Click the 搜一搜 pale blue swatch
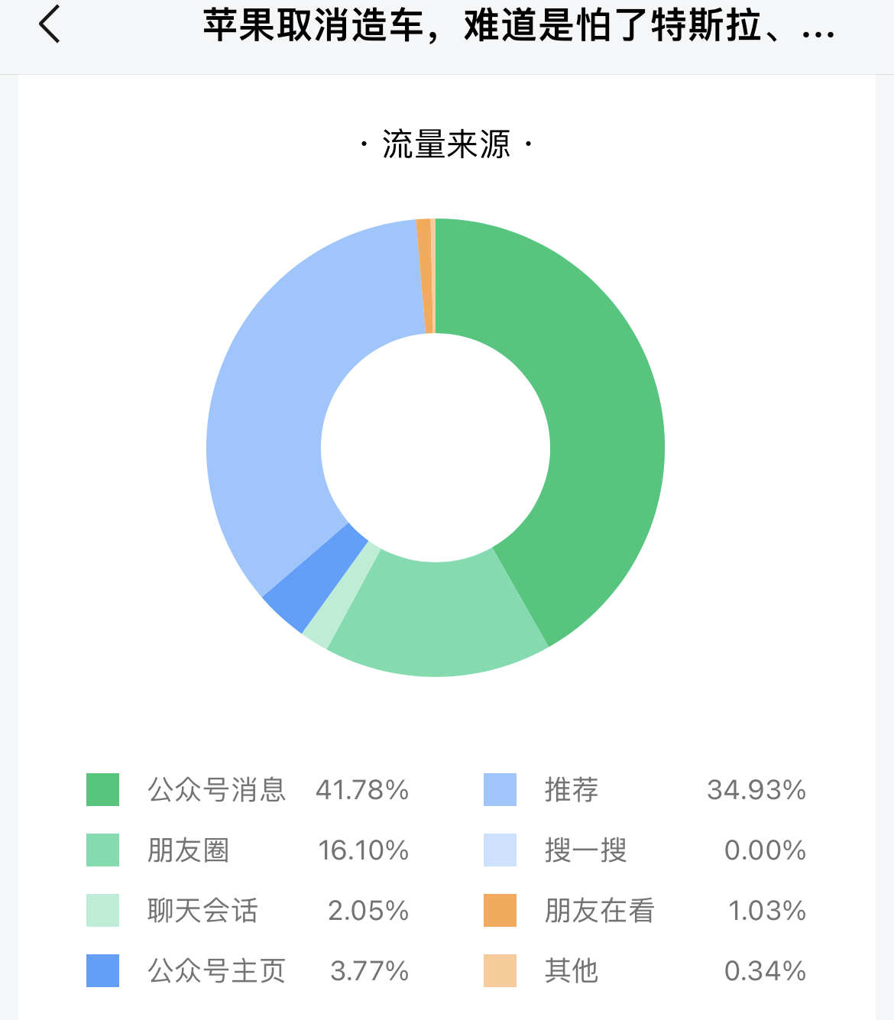Image resolution: width=894 pixels, height=1020 pixels. (500, 850)
